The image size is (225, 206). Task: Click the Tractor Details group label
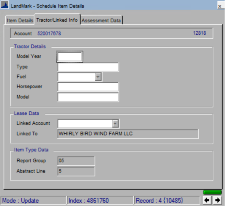30,47
